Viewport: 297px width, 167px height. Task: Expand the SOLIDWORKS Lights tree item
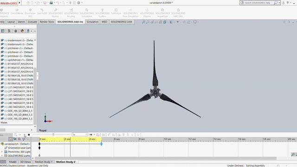(2, 156)
